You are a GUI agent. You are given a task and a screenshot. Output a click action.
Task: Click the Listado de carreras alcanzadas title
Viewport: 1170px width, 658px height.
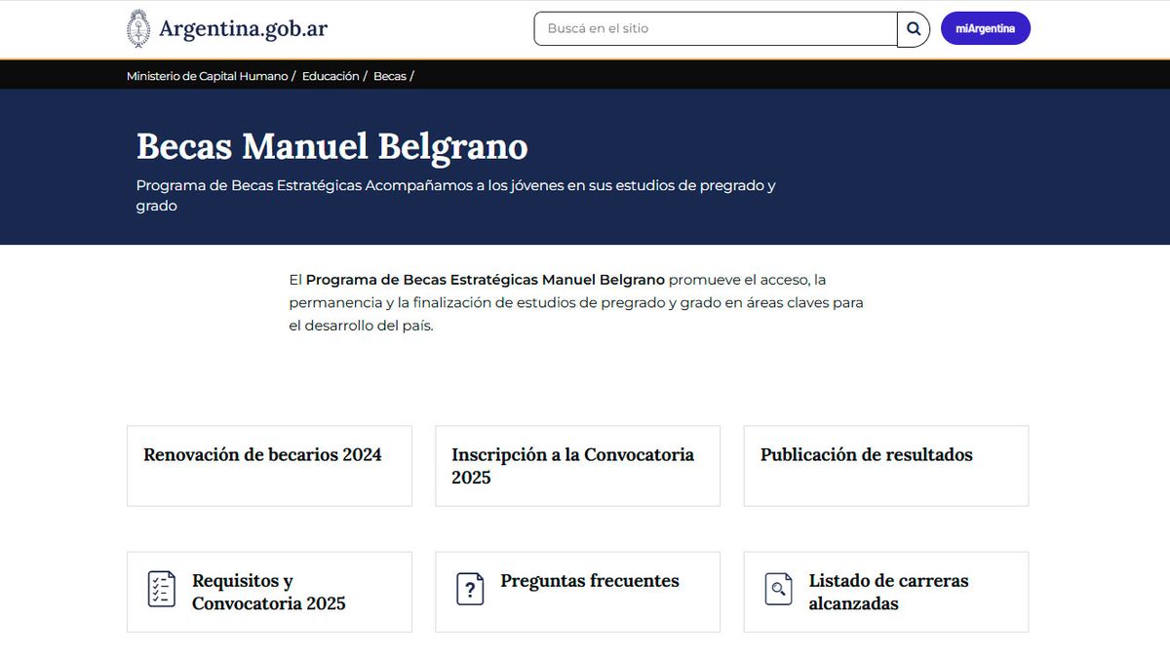coord(888,592)
